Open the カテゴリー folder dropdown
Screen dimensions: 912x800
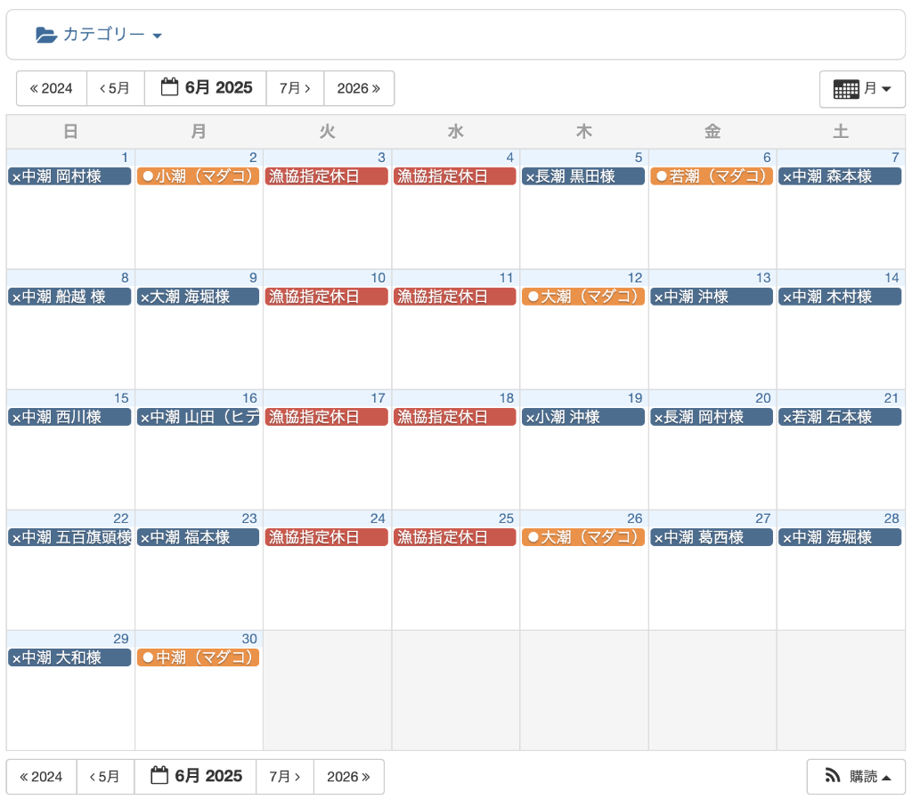(99, 35)
